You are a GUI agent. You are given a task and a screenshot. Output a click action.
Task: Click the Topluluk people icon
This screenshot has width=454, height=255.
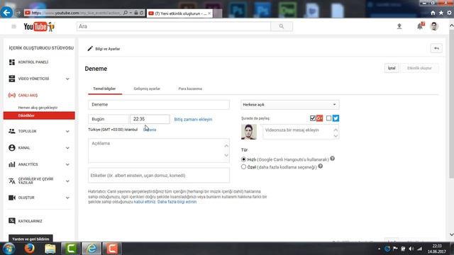(12, 131)
